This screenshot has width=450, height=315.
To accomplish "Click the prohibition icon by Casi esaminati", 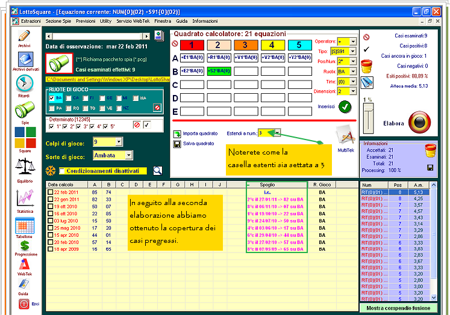I will pyautogui.click(x=366, y=37).
